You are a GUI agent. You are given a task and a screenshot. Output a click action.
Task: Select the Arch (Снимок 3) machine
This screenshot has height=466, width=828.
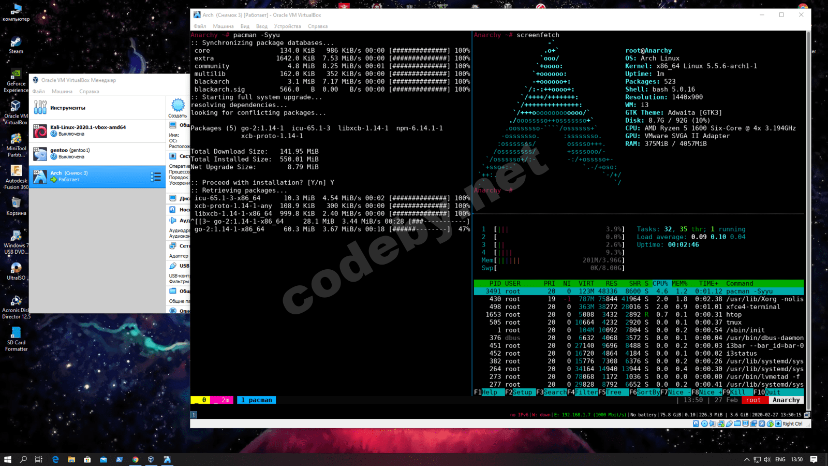97,177
